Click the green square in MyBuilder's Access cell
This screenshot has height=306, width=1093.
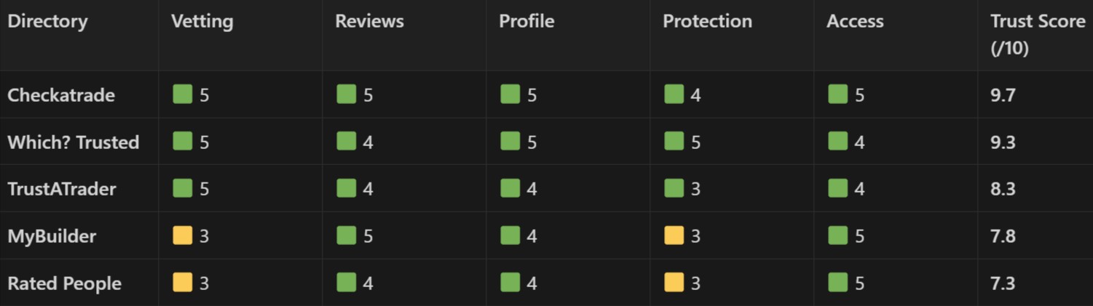838,235
